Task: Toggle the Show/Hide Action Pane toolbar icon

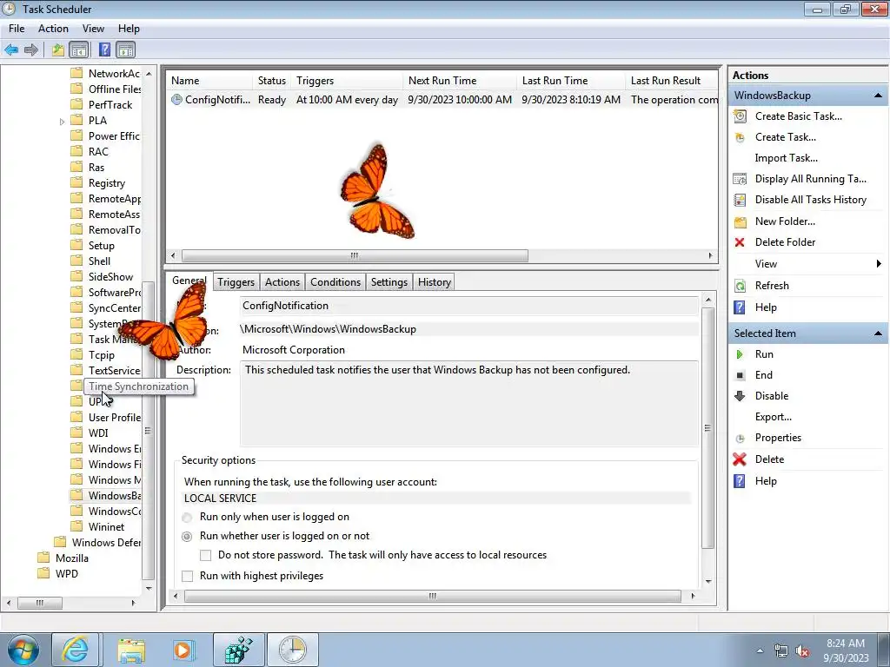Action: (x=126, y=50)
